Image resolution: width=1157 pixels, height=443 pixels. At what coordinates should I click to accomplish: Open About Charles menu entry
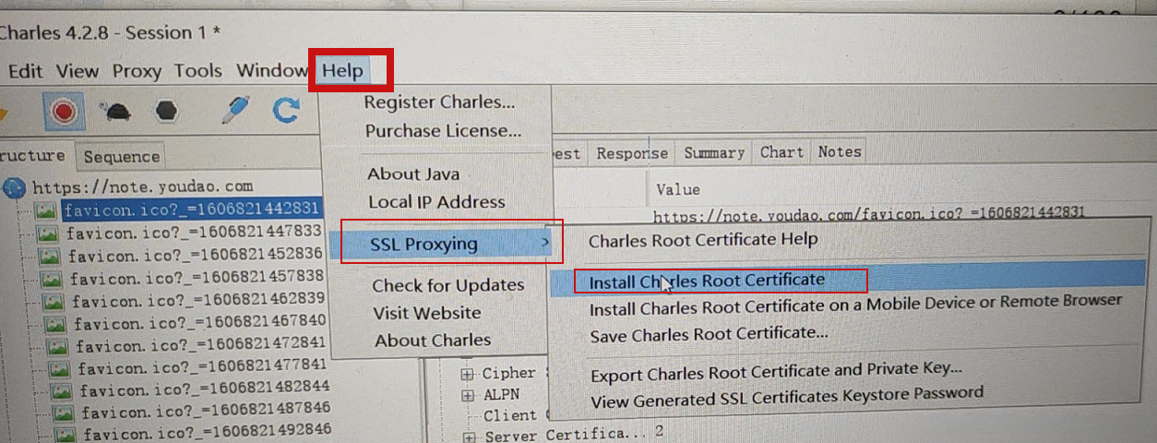(x=433, y=341)
